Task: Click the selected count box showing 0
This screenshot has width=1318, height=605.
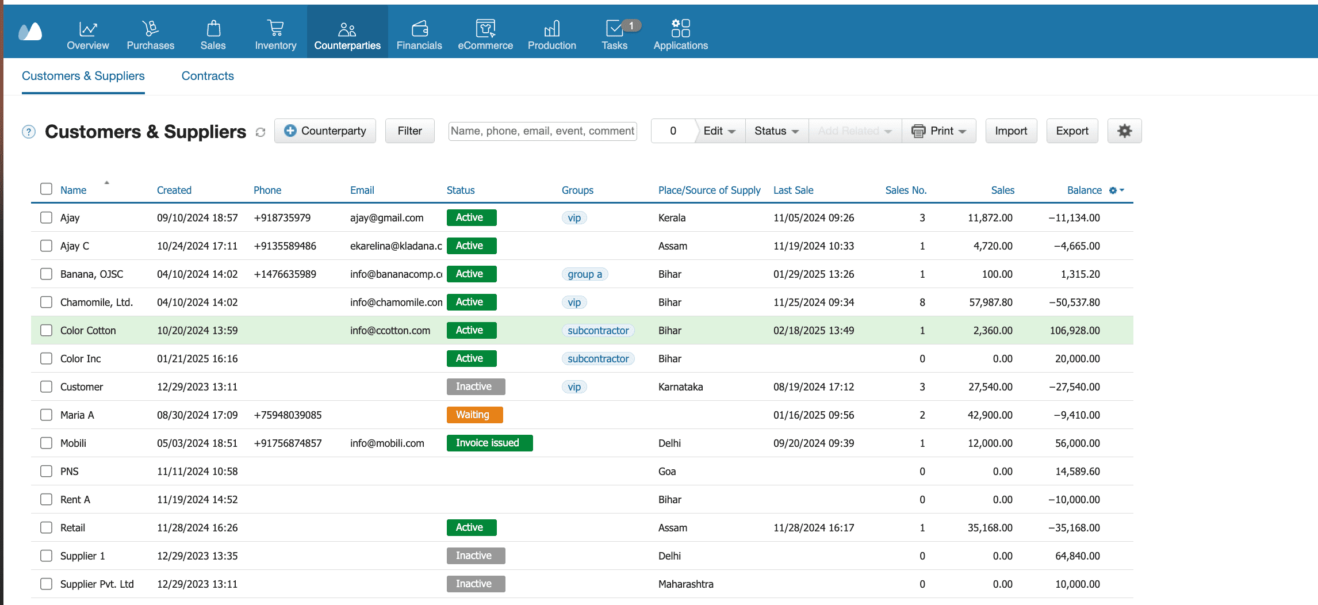Action: pos(673,131)
